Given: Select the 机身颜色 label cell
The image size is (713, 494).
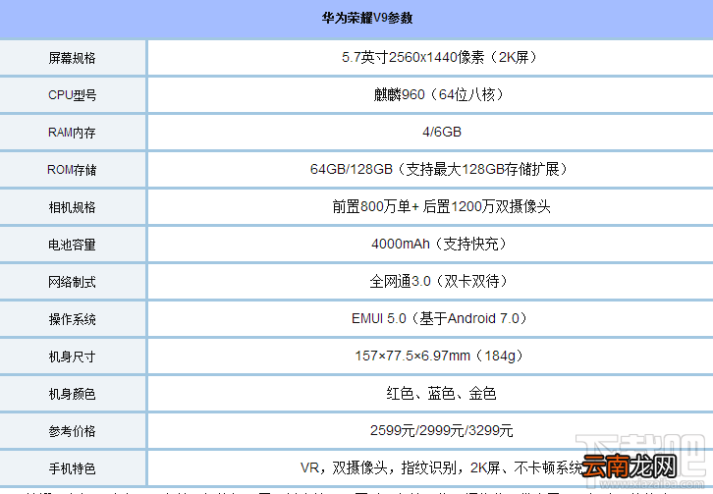Looking at the screenshot, I should (x=73, y=394).
